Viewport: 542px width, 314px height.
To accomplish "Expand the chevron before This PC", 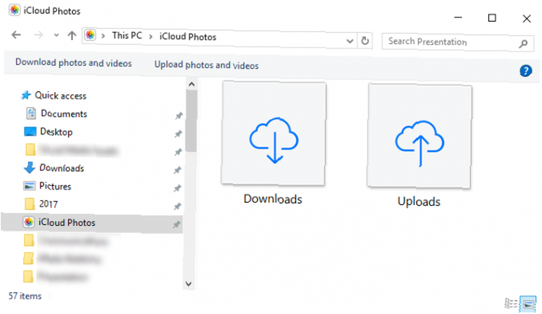I will tap(103, 36).
